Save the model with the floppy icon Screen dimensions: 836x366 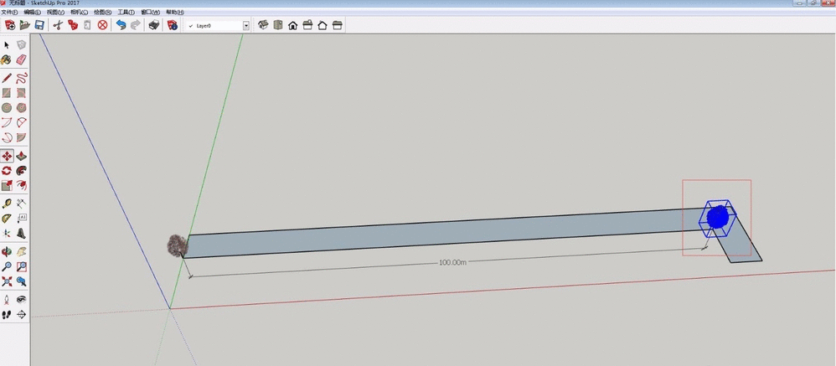point(39,26)
